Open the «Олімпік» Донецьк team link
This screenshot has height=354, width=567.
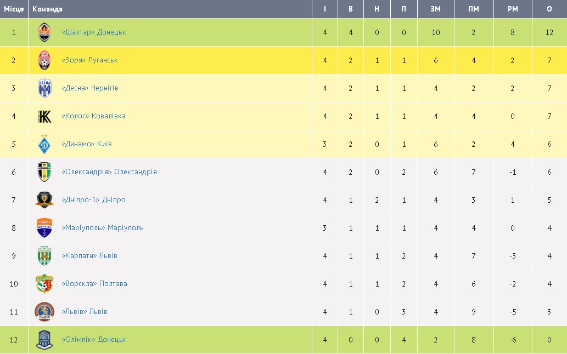94,340
